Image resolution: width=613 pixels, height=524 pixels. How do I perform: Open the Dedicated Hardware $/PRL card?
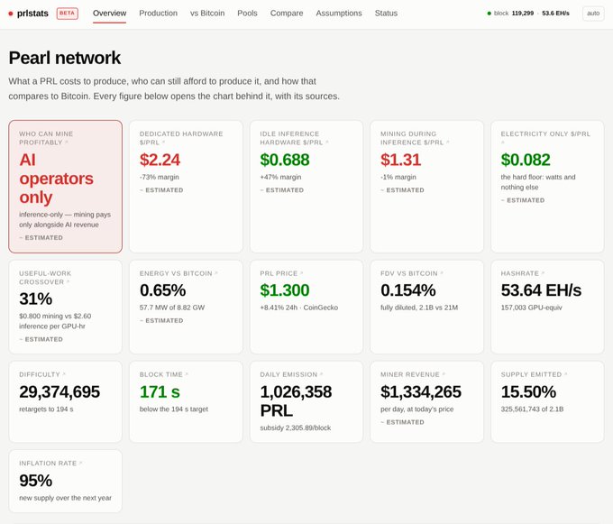(x=186, y=187)
